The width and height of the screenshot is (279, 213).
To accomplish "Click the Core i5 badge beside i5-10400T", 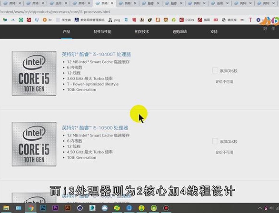I will (34, 73).
